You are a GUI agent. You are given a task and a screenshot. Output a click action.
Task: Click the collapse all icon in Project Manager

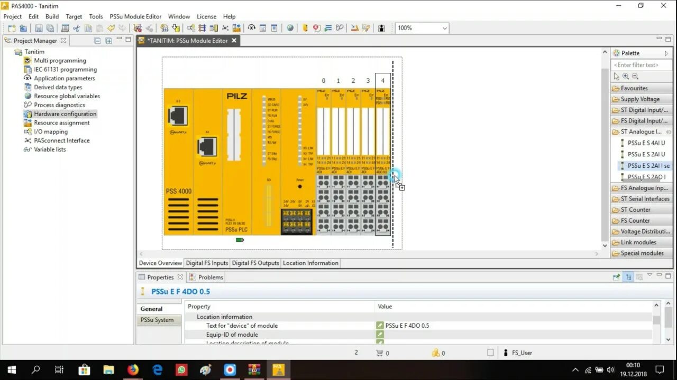97,41
